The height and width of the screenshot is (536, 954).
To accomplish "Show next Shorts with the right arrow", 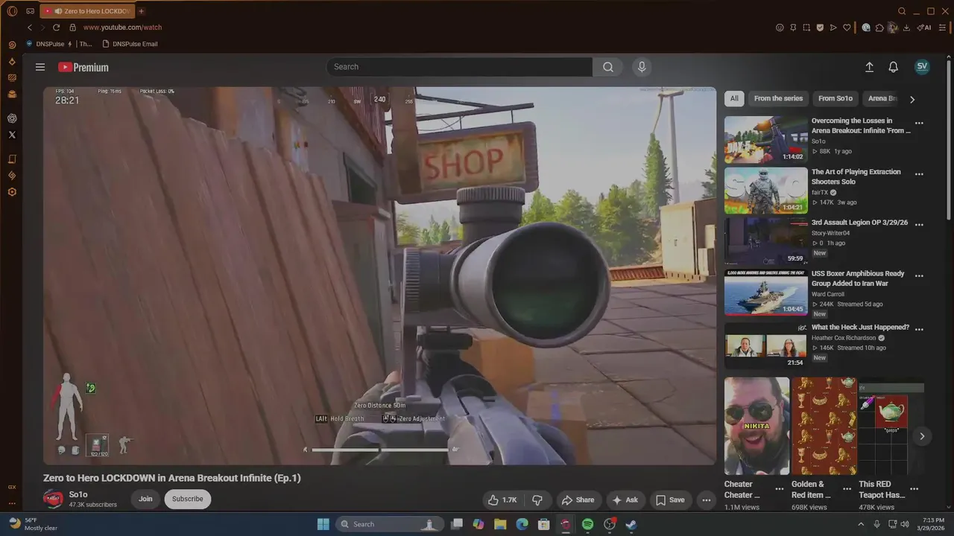I will (922, 436).
